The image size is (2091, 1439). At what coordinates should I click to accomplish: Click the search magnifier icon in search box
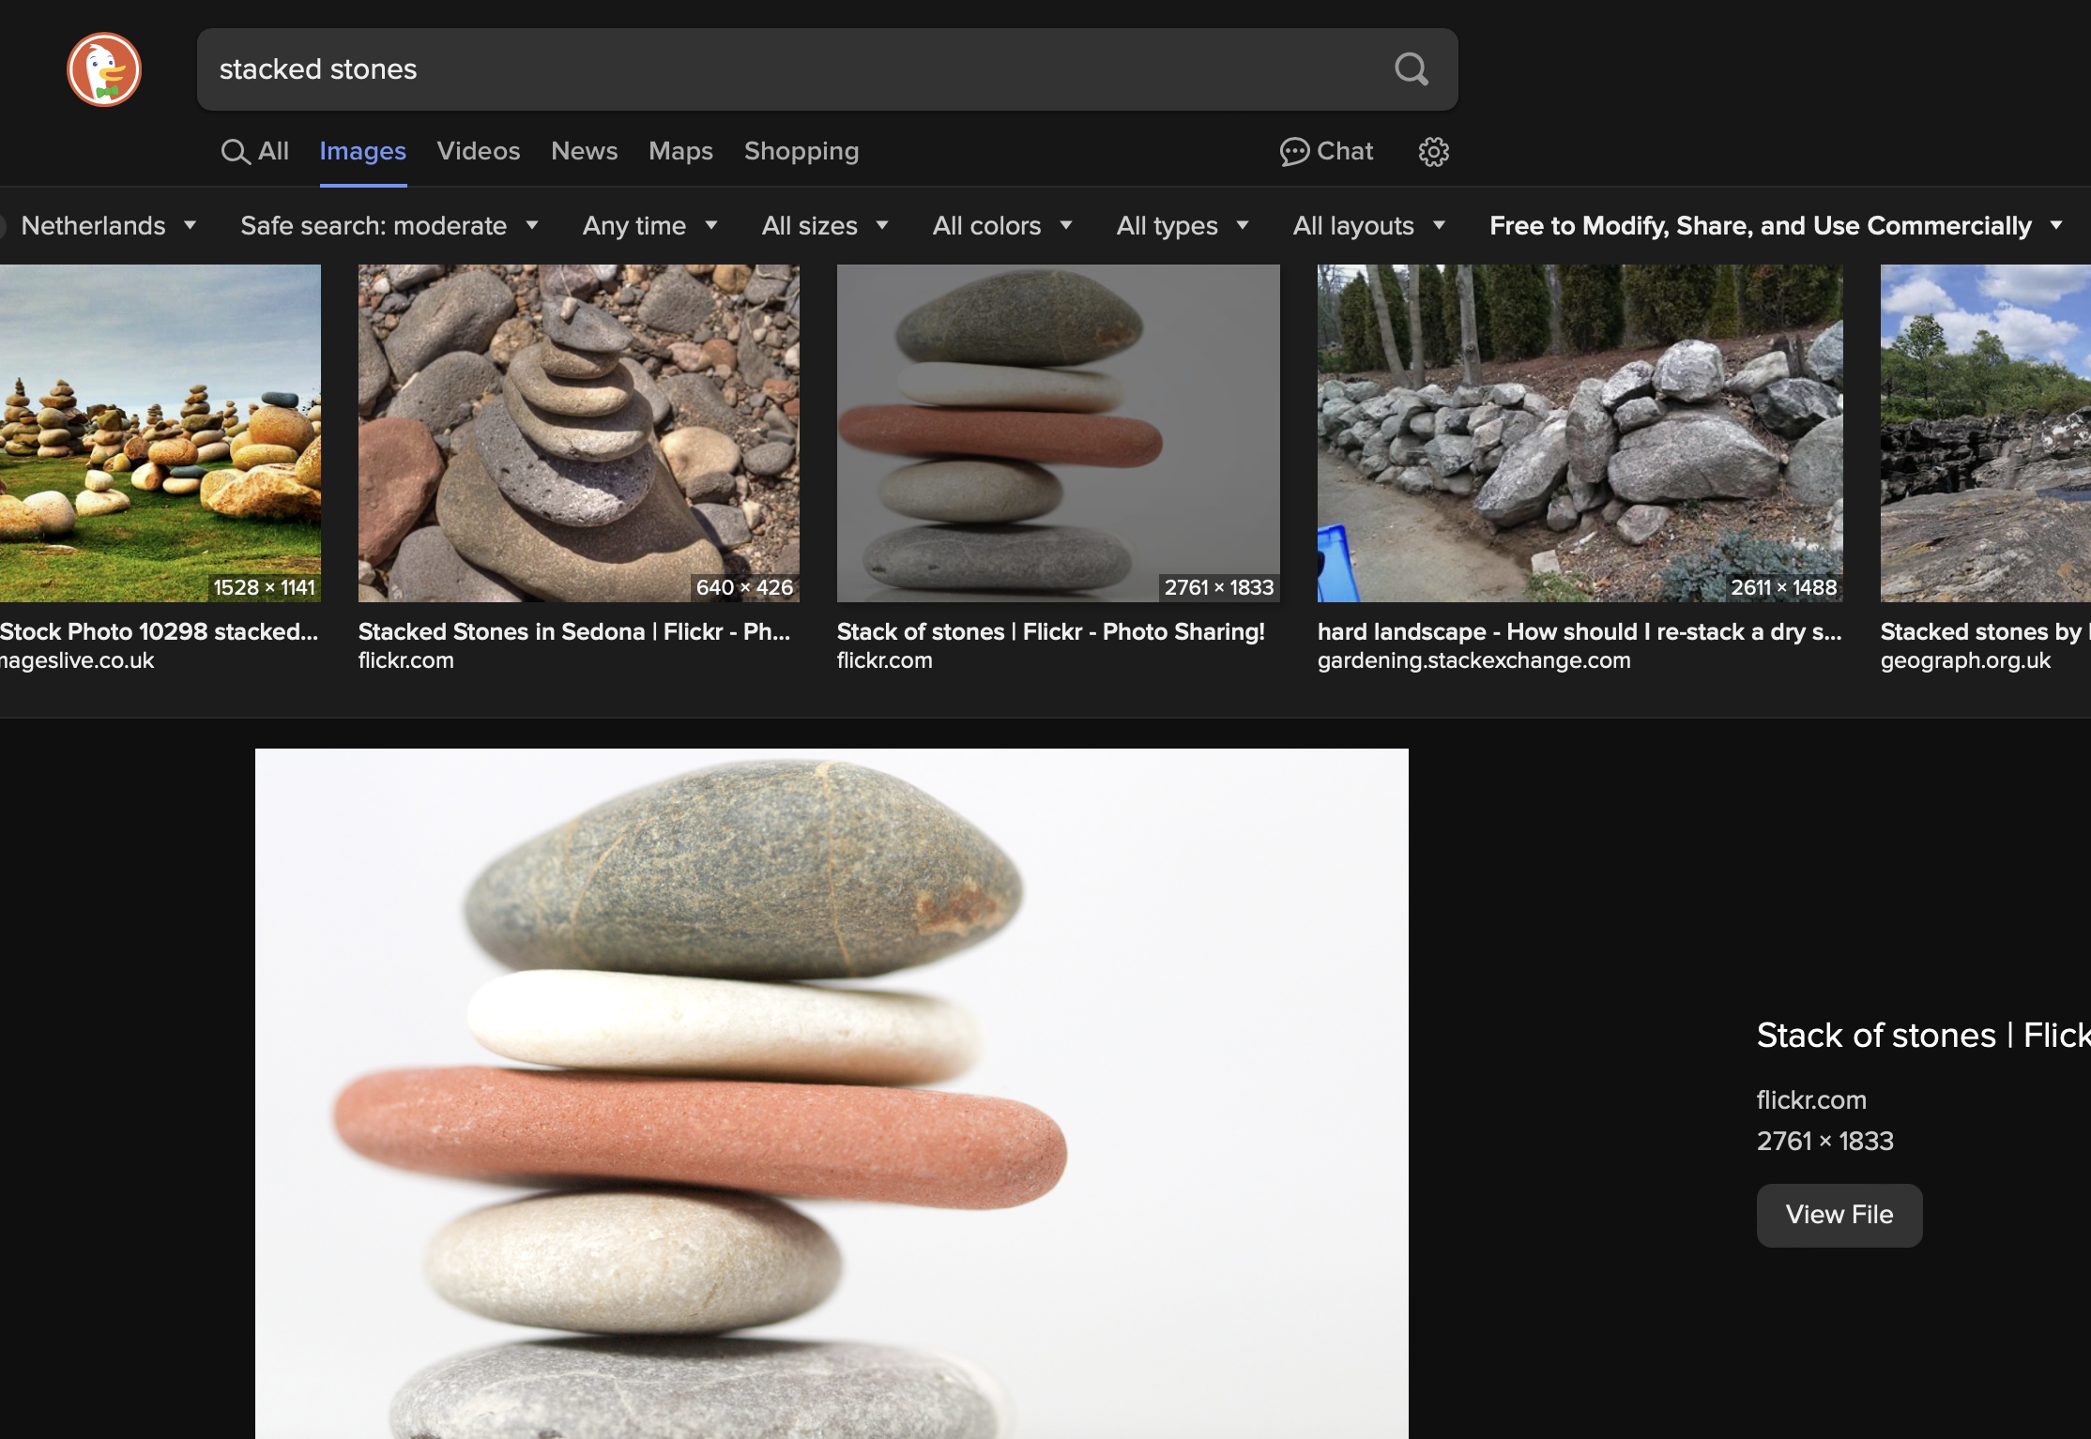click(x=1411, y=69)
